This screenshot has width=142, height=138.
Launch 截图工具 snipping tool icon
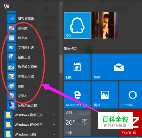[11, 57]
